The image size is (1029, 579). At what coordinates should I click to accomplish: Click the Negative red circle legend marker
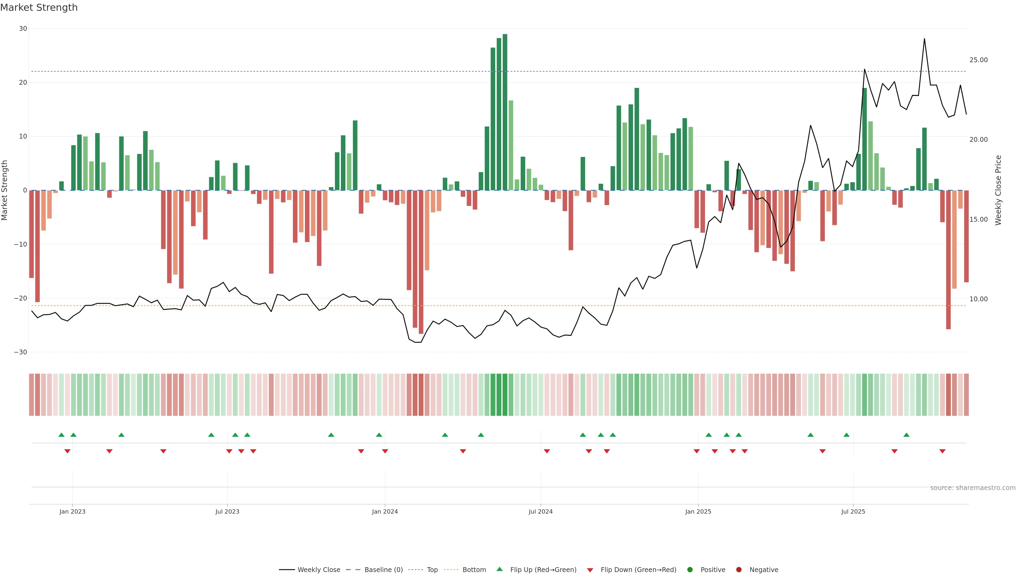739,570
